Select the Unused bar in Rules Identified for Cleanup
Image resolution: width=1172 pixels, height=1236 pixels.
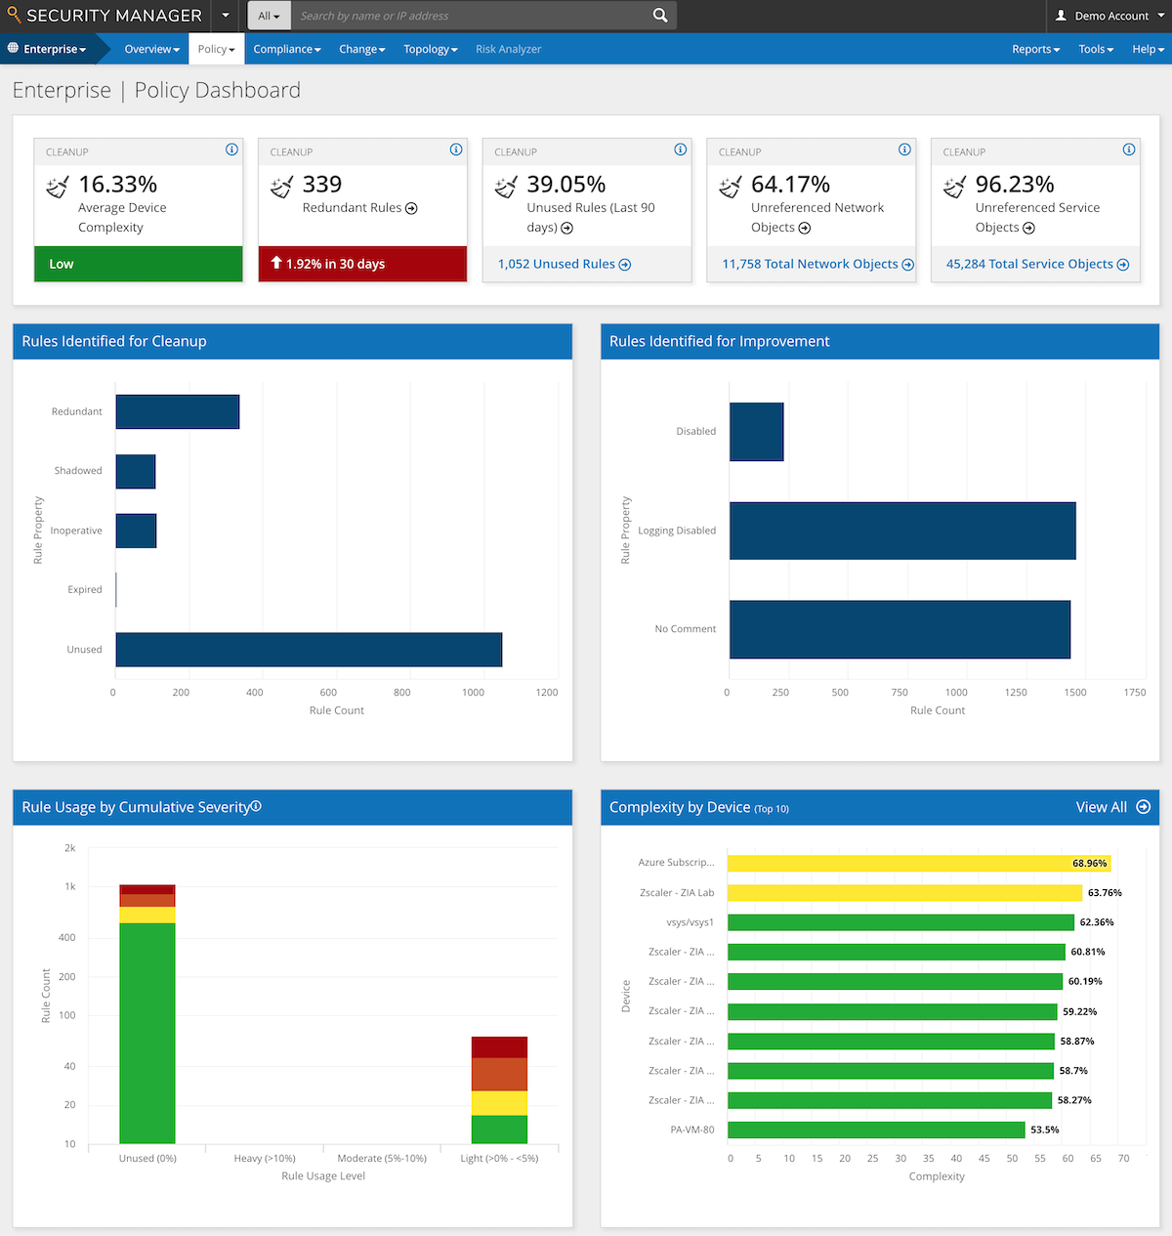coord(308,649)
